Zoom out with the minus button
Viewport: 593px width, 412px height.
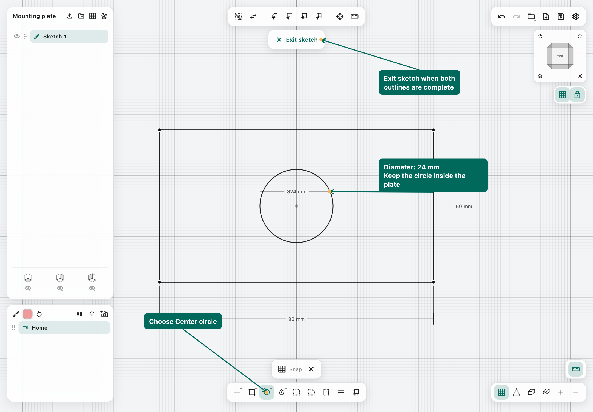pyautogui.click(x=576, y=392)
